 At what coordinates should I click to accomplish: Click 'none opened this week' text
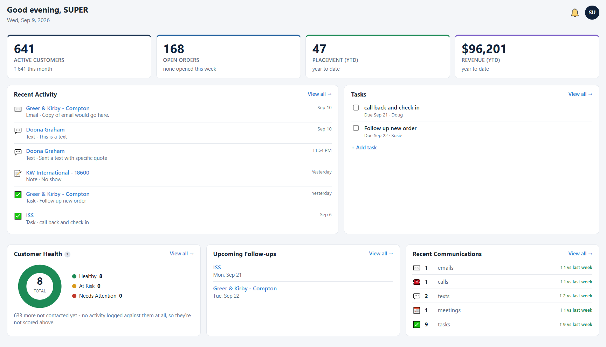pos(190,69)
